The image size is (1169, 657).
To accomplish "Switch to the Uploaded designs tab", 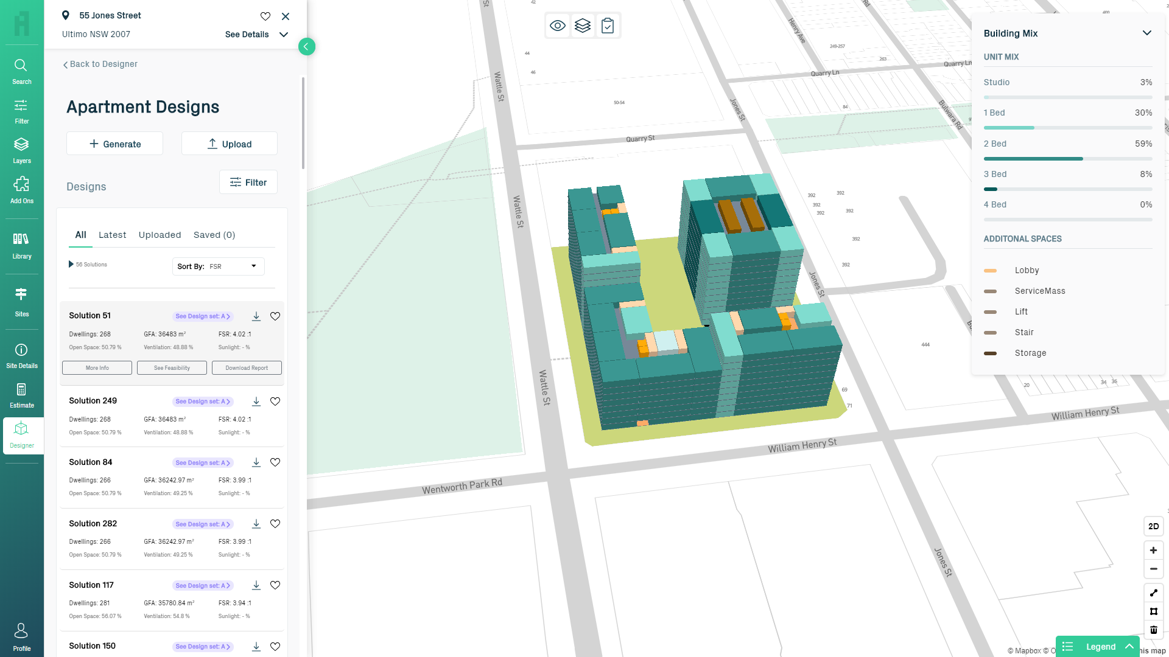I will [x=160, y=235].
